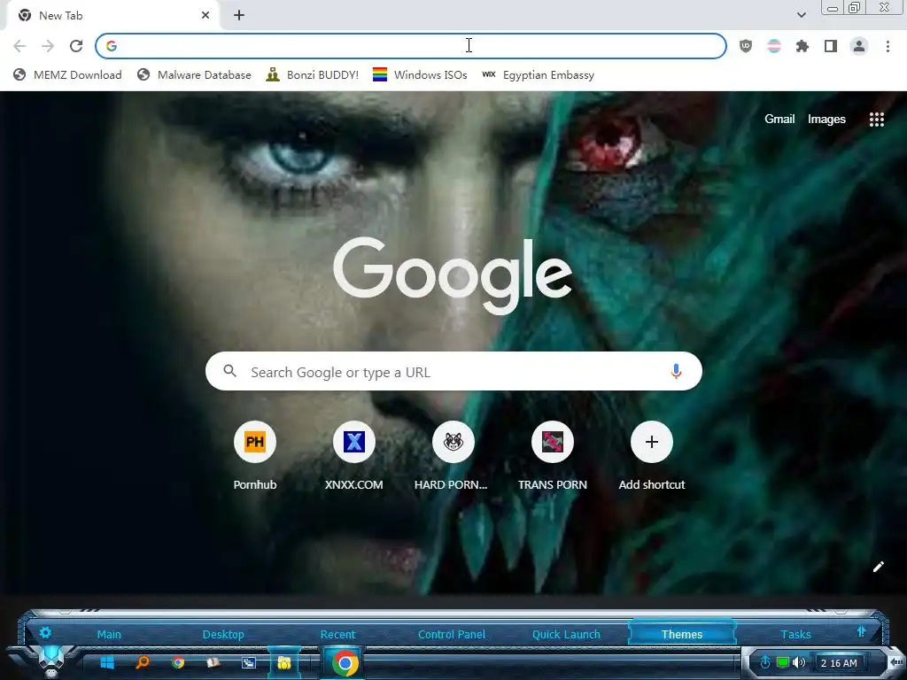This screenshot has width=907, height=680.
Task: Click the dock pin arrow icon
Action: [861, 632]
